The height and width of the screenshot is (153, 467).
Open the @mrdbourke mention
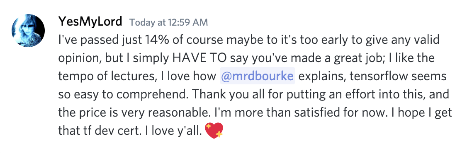pyautogui.click(x=257, y=76)
